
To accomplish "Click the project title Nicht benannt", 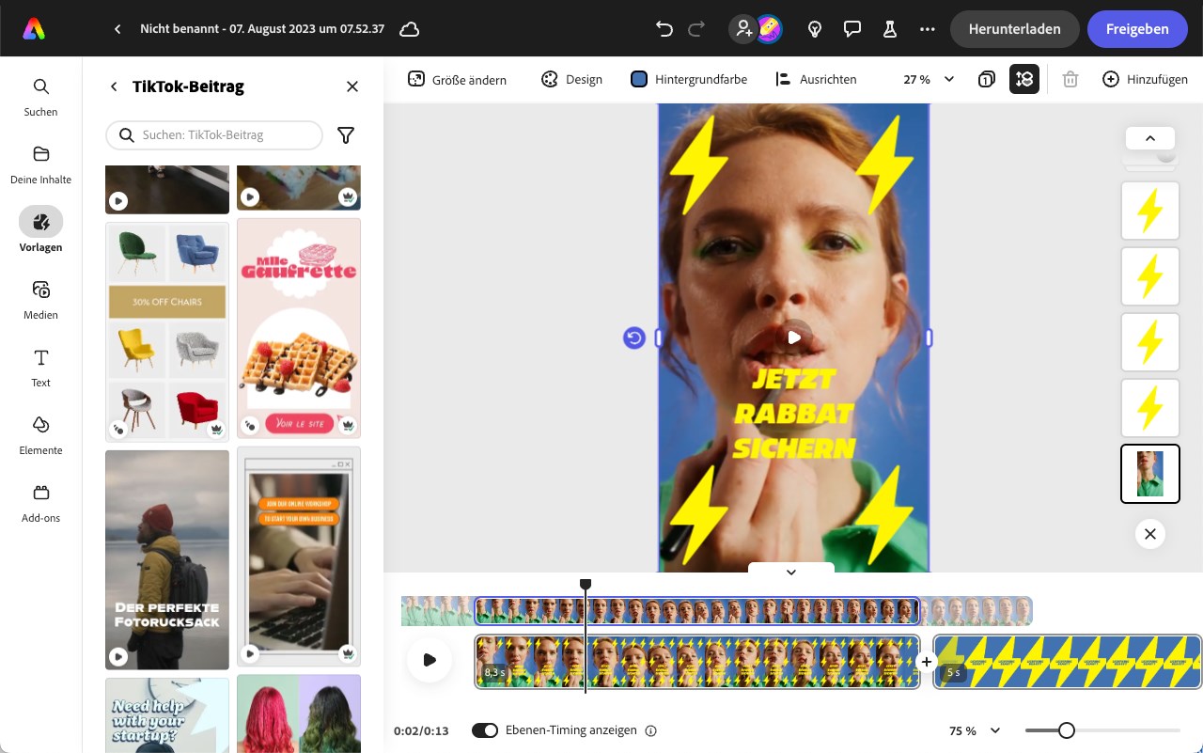I will (x=262, y=29).
